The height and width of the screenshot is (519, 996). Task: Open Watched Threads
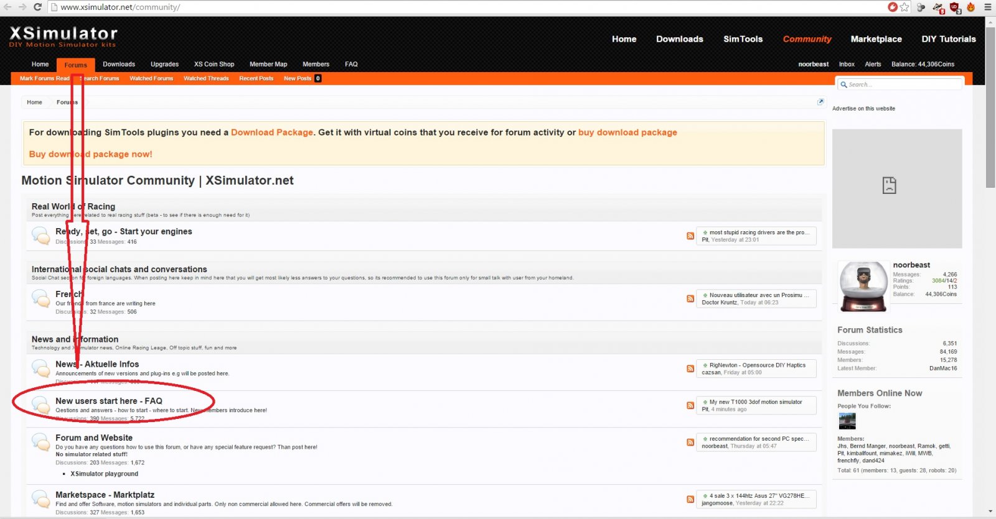coord(206,78)
